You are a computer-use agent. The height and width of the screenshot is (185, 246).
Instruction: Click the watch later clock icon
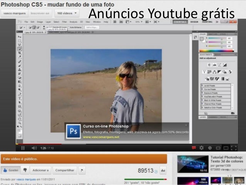click(x=210, y=148)
